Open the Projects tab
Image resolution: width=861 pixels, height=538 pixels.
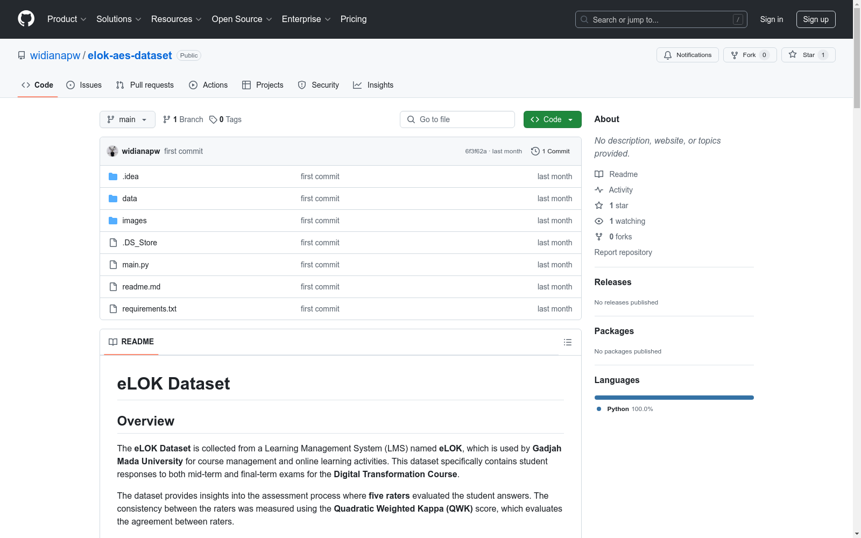(x=263, y=85)
